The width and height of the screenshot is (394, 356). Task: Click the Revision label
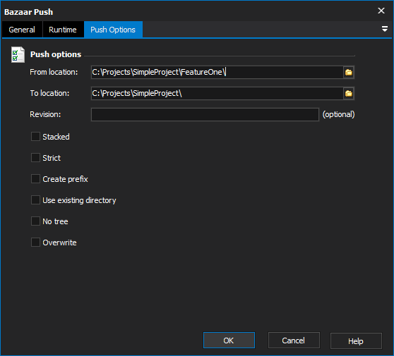[45, 114]
